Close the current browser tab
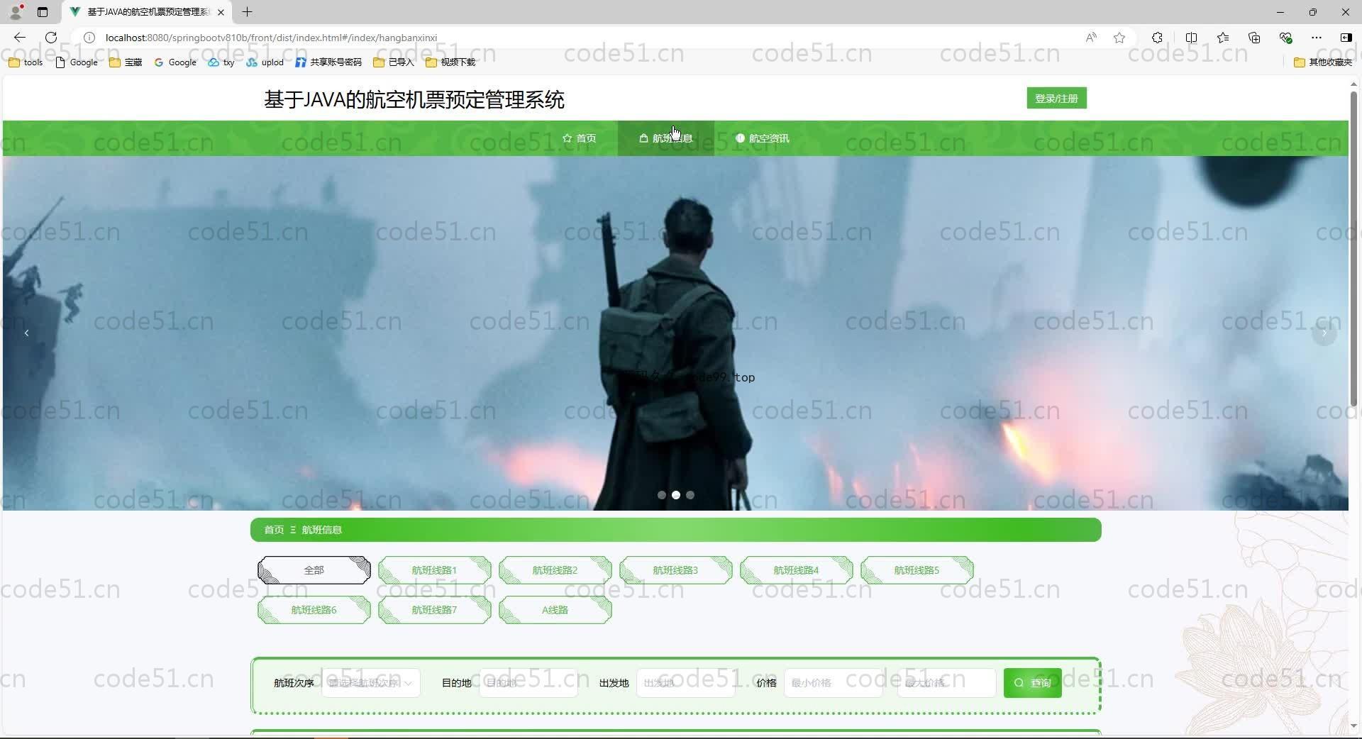This screenshot has height=739, width=1362. pyautogui.click(x=221, y=12)
